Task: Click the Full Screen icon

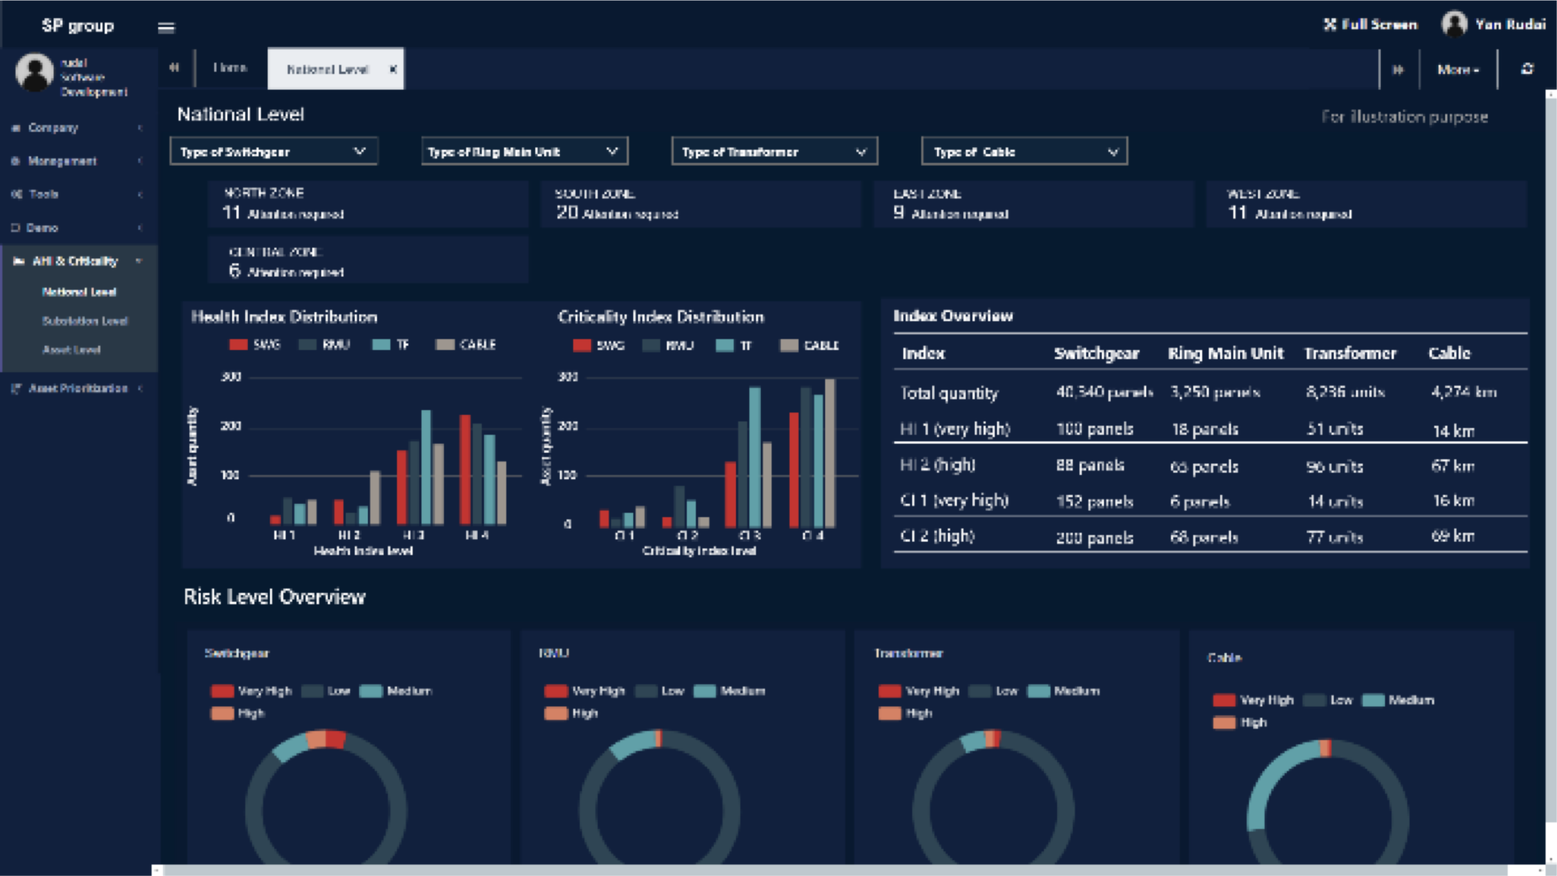Action: 1329,25
